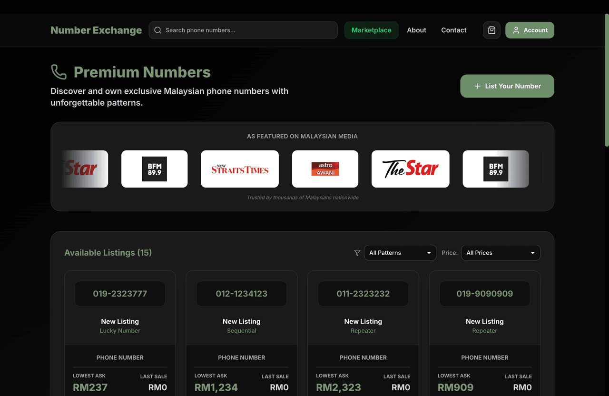Viewport: 609px width, 396px height.
Task: Click the plus icon on List Your Number
Action: tap(477, 86)
